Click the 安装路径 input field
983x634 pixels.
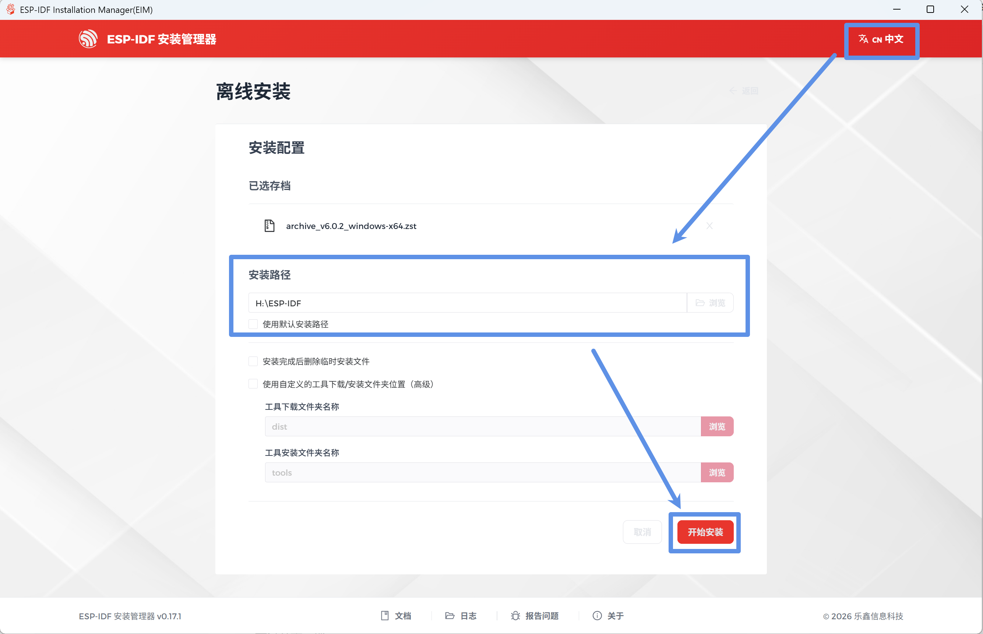pos(467,303)
